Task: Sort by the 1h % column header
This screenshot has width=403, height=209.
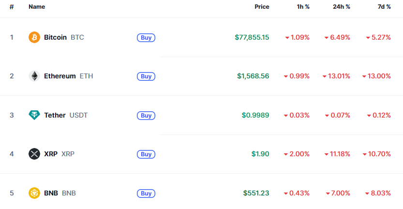Action: click(303, 7)
